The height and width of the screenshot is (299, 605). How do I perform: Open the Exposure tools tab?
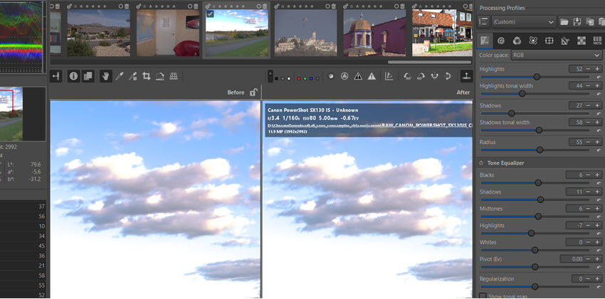click(485, 41)
